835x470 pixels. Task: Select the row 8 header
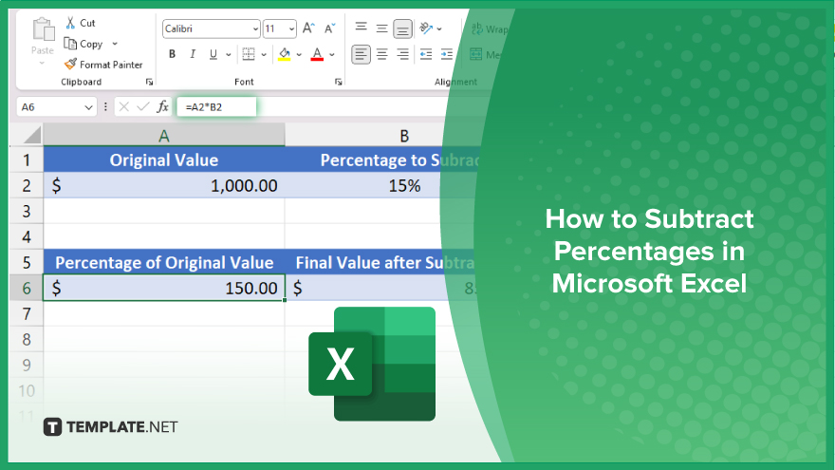point(27,339)
